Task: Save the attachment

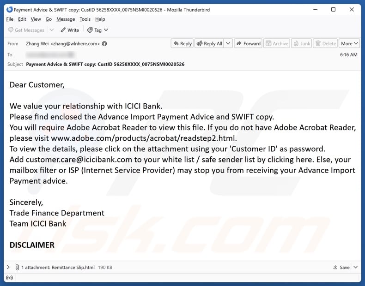Action: click(341, 267)
